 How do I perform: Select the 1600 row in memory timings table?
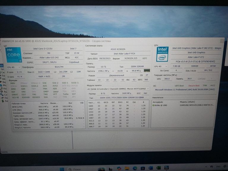point(118,106)
